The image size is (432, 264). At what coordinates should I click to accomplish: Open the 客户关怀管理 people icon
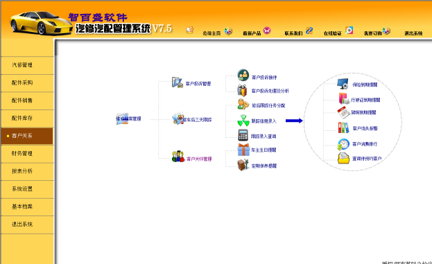pyautogui.click(x=178, y=157)
